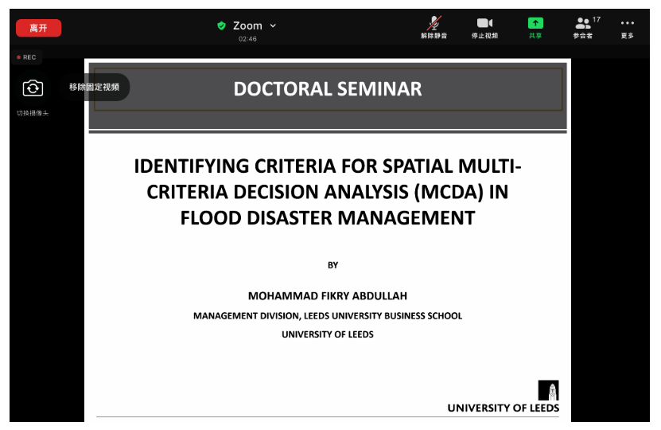
Task: Tap the switch camera icon
Action: [33, 88]
